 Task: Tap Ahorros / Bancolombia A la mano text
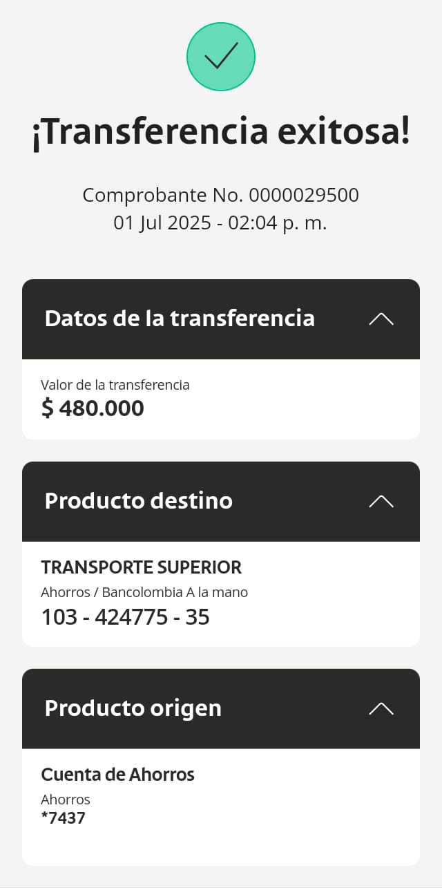(144, 592)
